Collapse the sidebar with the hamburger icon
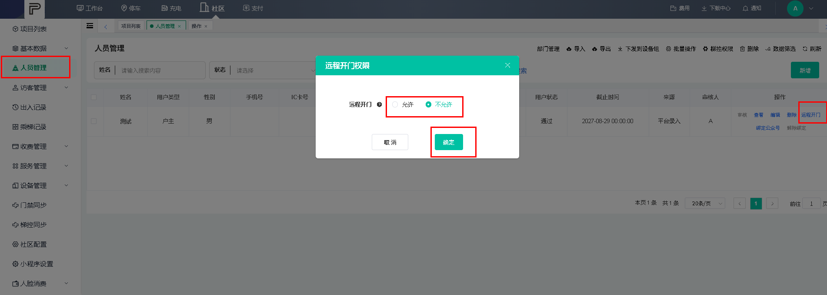This screenshot has height=295, width=827. coord(90,26)
